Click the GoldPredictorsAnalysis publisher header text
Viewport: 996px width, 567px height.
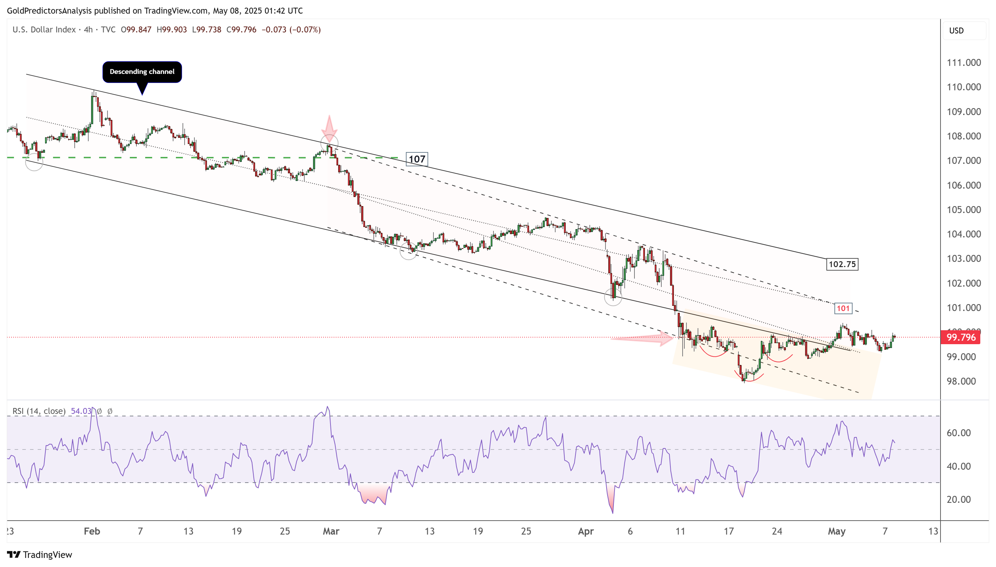coord(155,10)
